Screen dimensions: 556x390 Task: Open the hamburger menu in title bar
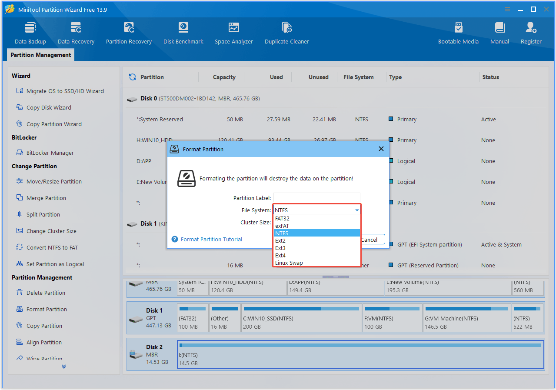507,9
